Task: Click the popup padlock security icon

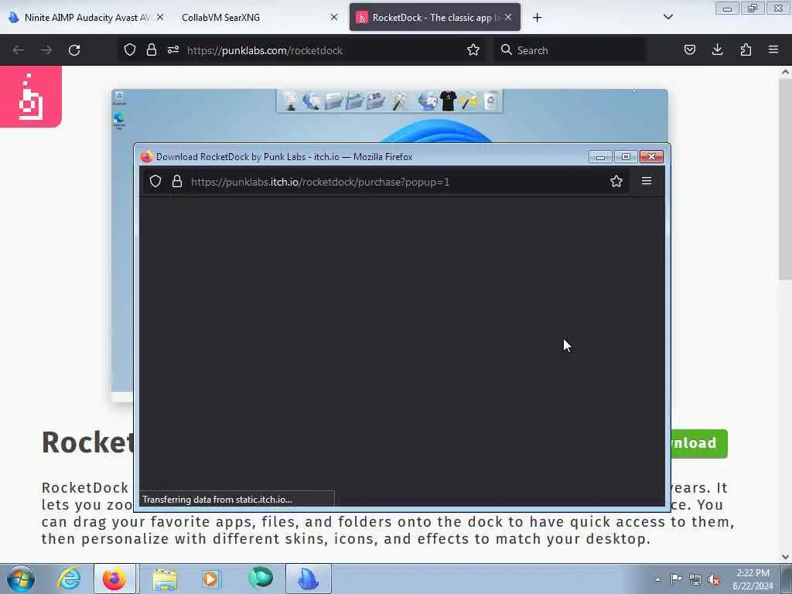Action: coord(177,181)
